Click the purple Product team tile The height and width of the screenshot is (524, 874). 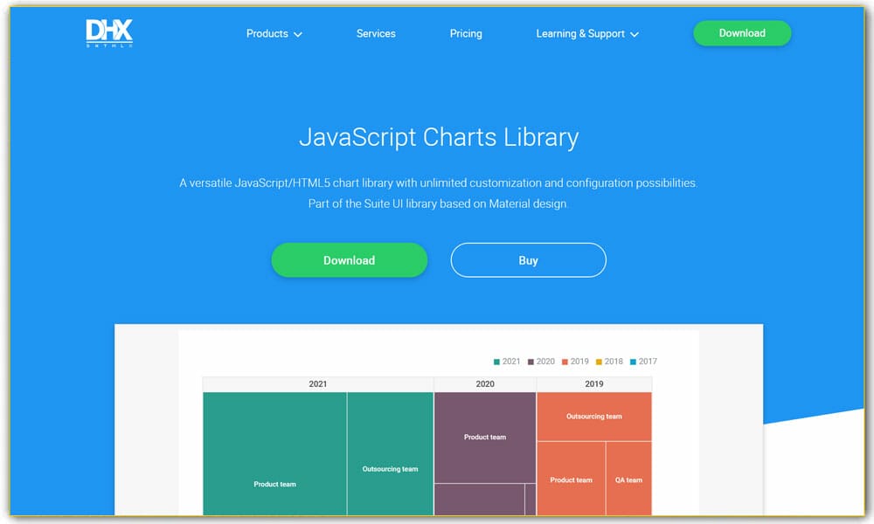point(485,437)
